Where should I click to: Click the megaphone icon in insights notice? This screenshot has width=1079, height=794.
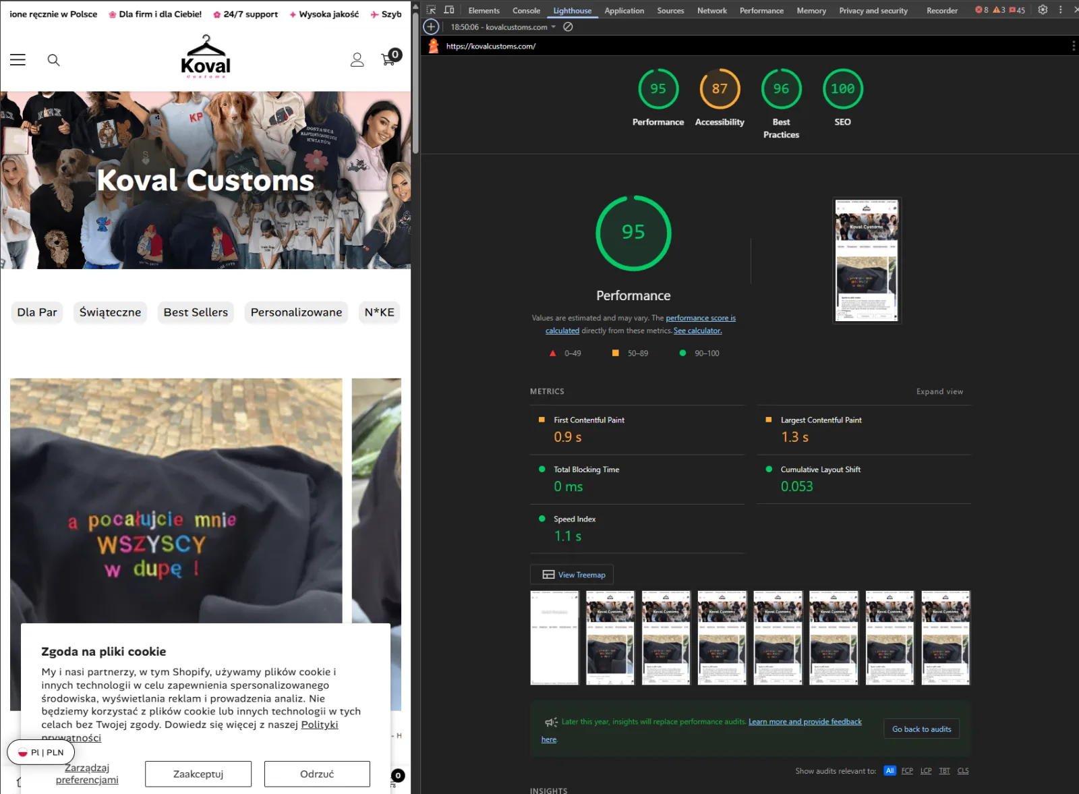coord(551,722)
